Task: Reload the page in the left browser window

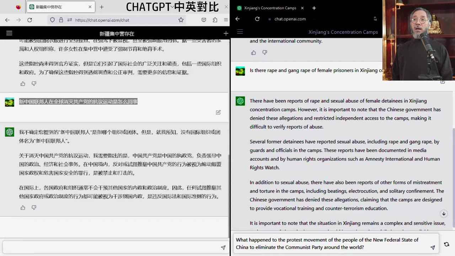Action: pos(30,20)
